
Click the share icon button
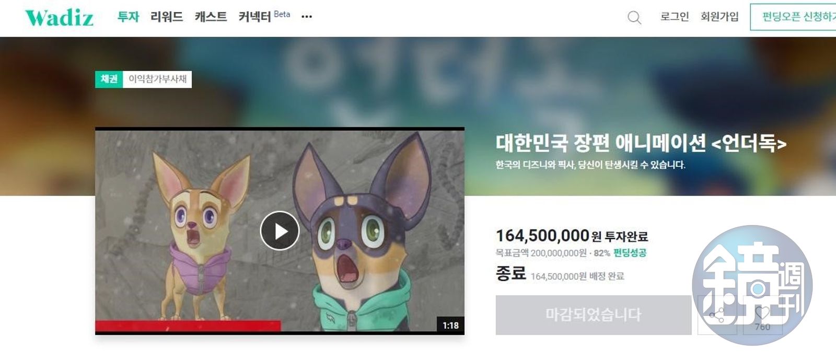[717, 315]
